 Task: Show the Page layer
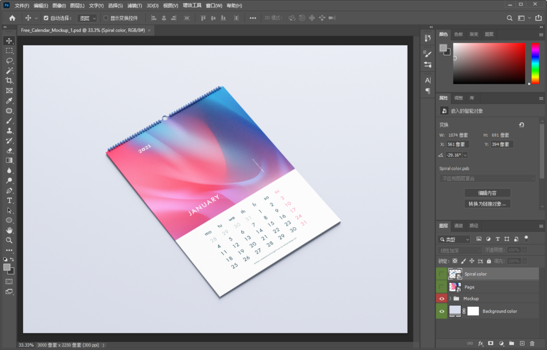tap(442, 287)
